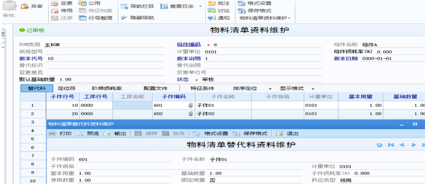This screenshot has width=425, height=184.
Task: Click the refresh arrow in substitute window
Action: 379,145
